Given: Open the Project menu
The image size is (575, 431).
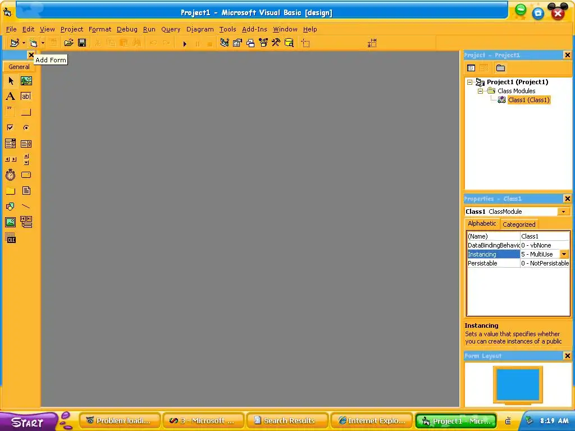Looking at the screenshot, I should click(x=72, y=29).
